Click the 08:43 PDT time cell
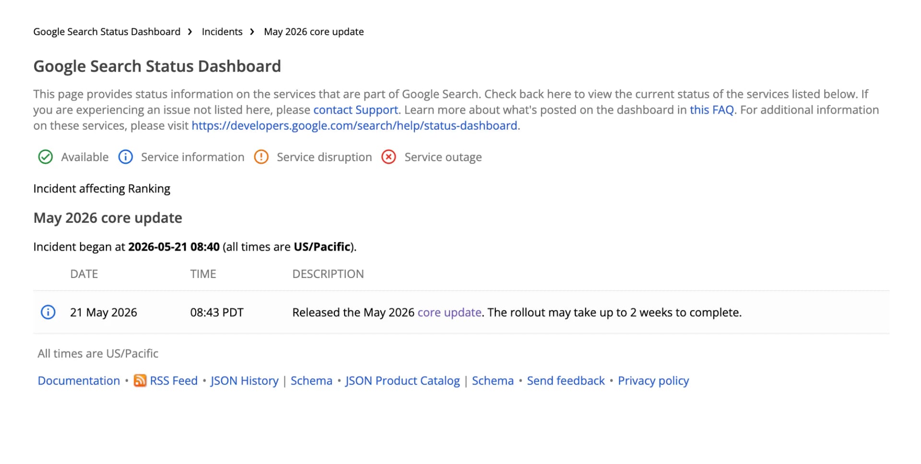 [x=217, y=313]
